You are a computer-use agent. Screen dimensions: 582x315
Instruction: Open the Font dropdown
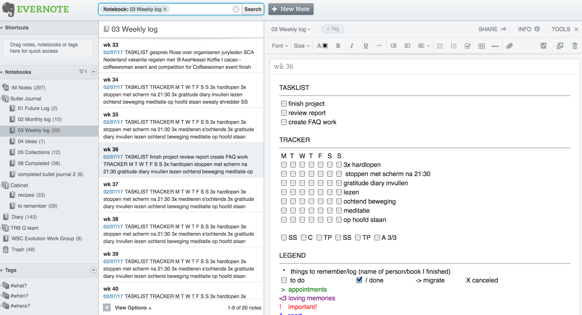(x=280, y=46)
